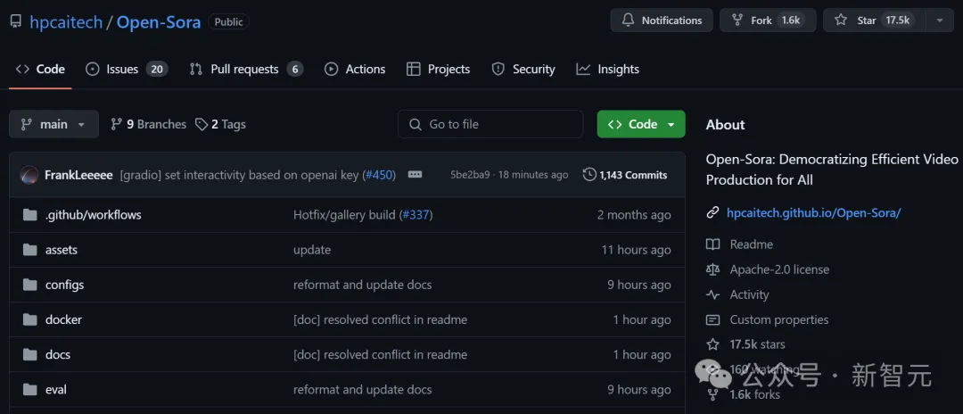Viewport: 963px width, 414px height.
Task: Open the Actions tab
Action: [355, 70]
